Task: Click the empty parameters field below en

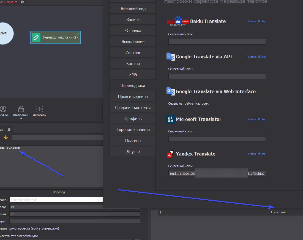Action: 75,221
